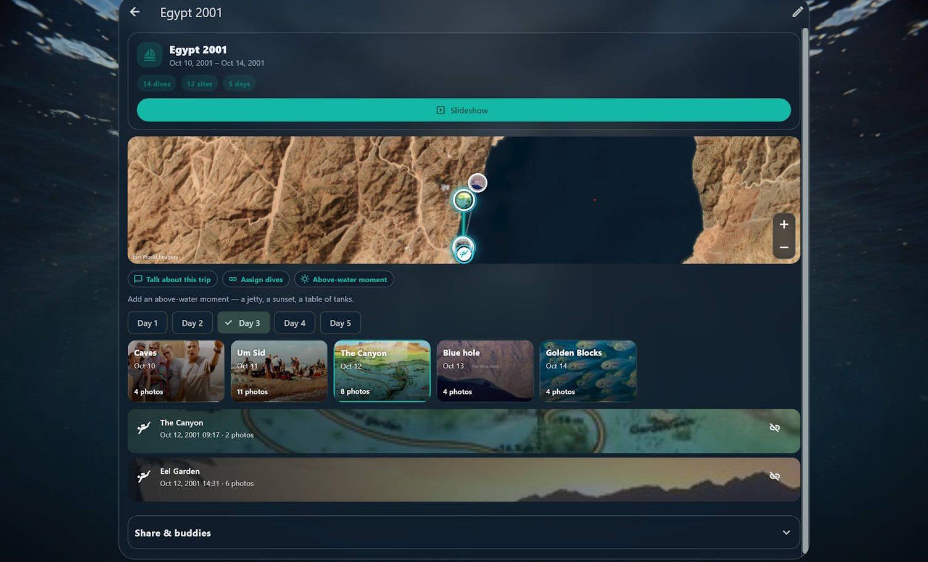Toggle the Day 1 filter chip
Image resolution: width=928 pixels, height=562 pixels.
coord(147,323)
